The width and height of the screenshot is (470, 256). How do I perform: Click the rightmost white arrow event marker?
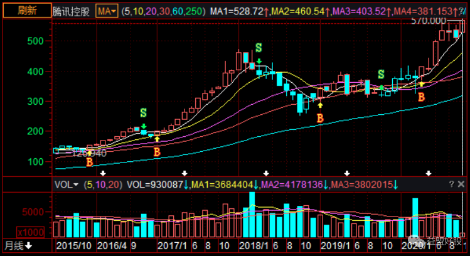pos(429,173)
